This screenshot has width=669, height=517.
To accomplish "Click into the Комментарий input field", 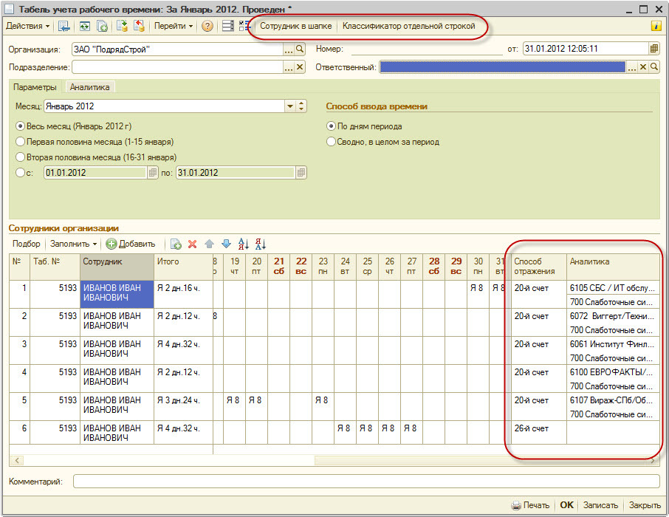I will click(366, 482).
